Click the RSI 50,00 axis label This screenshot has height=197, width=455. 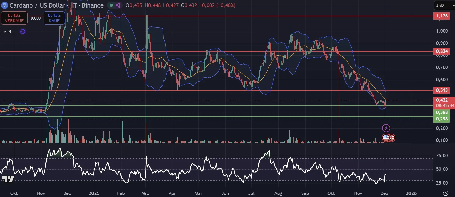(442, 169)
